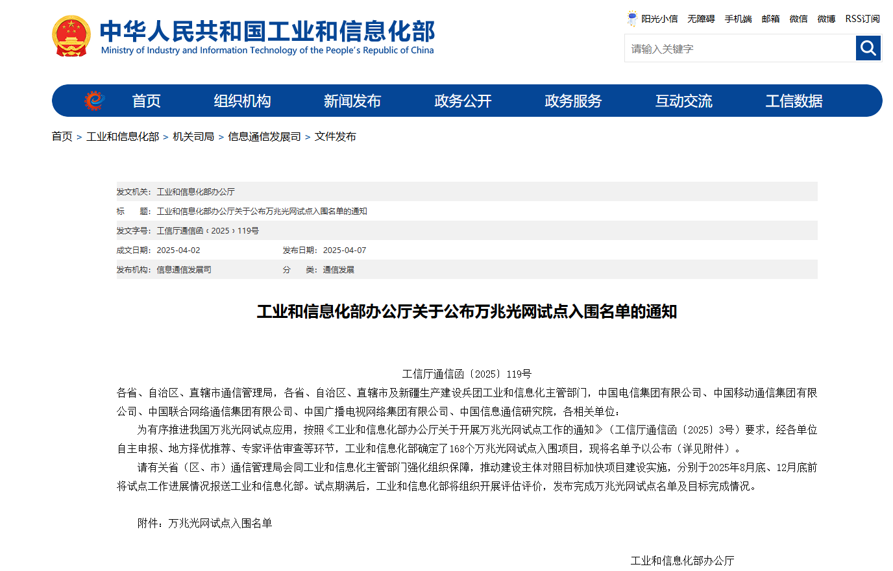Click the 无障碍 accessibility link
The width and height of the screenshot is (893, 571).
(701, 19)
